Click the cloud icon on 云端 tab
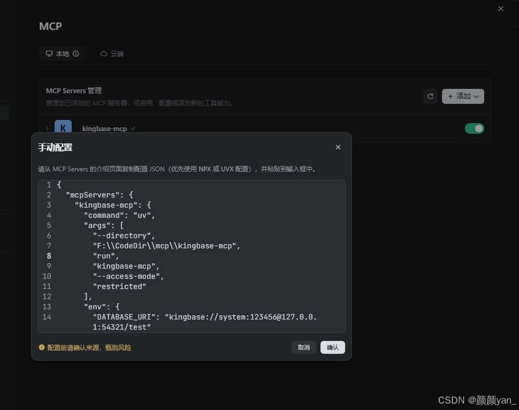 click(x=104, y=54)
